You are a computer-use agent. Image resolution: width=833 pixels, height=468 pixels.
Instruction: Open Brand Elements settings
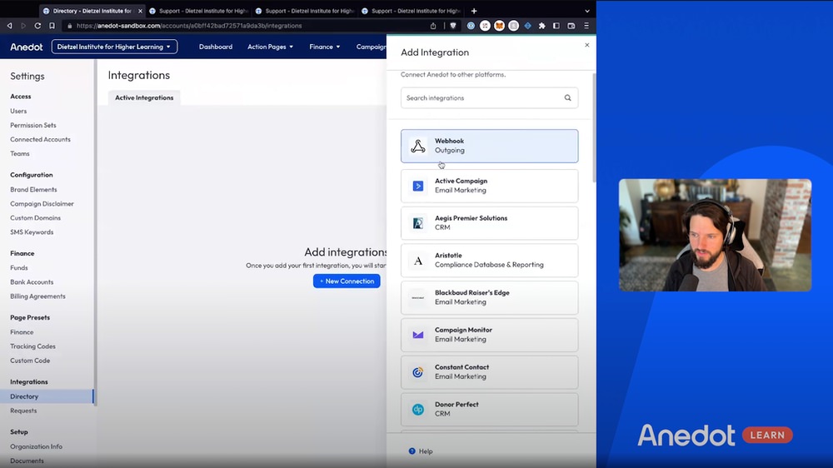(33, 190)
